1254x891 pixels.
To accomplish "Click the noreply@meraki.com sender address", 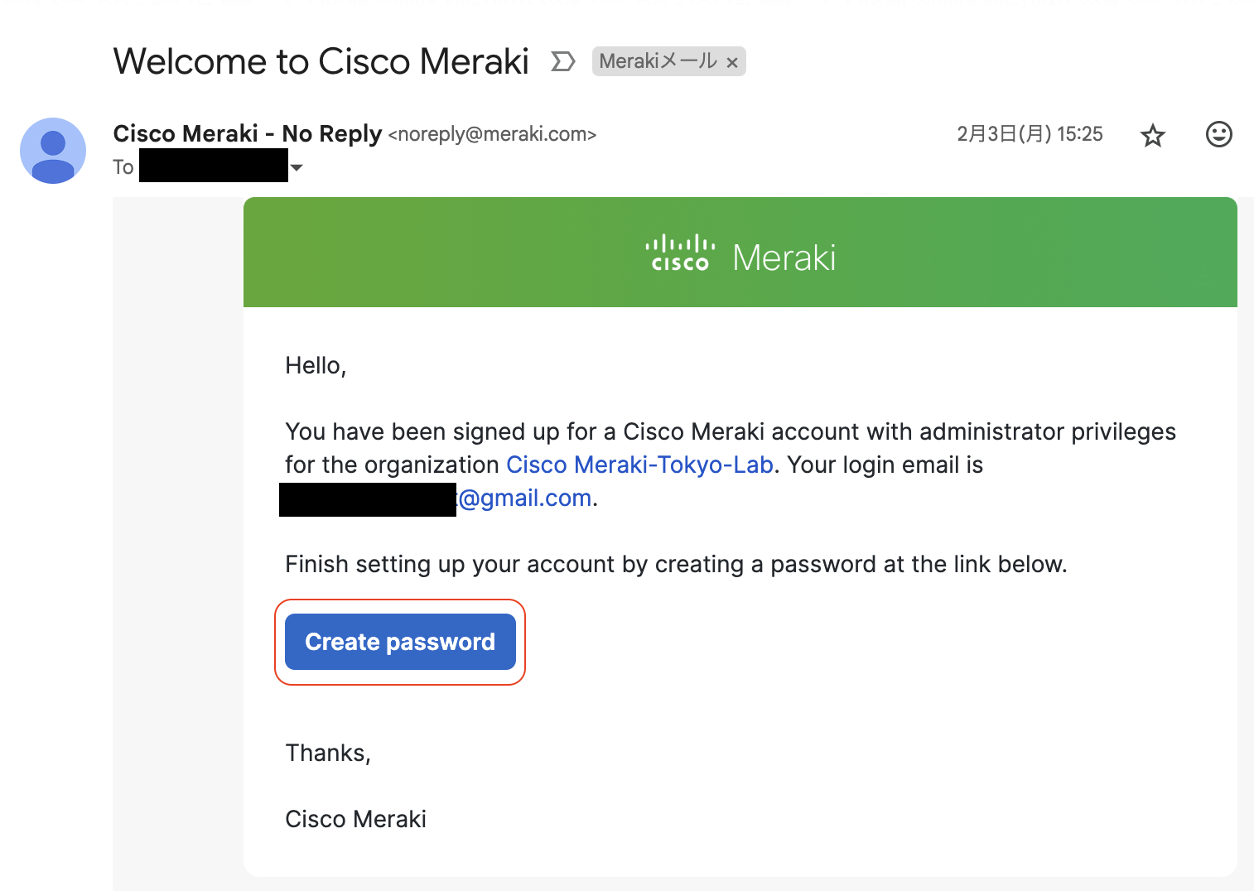I will pyautogui.click(x=492, y=134).
